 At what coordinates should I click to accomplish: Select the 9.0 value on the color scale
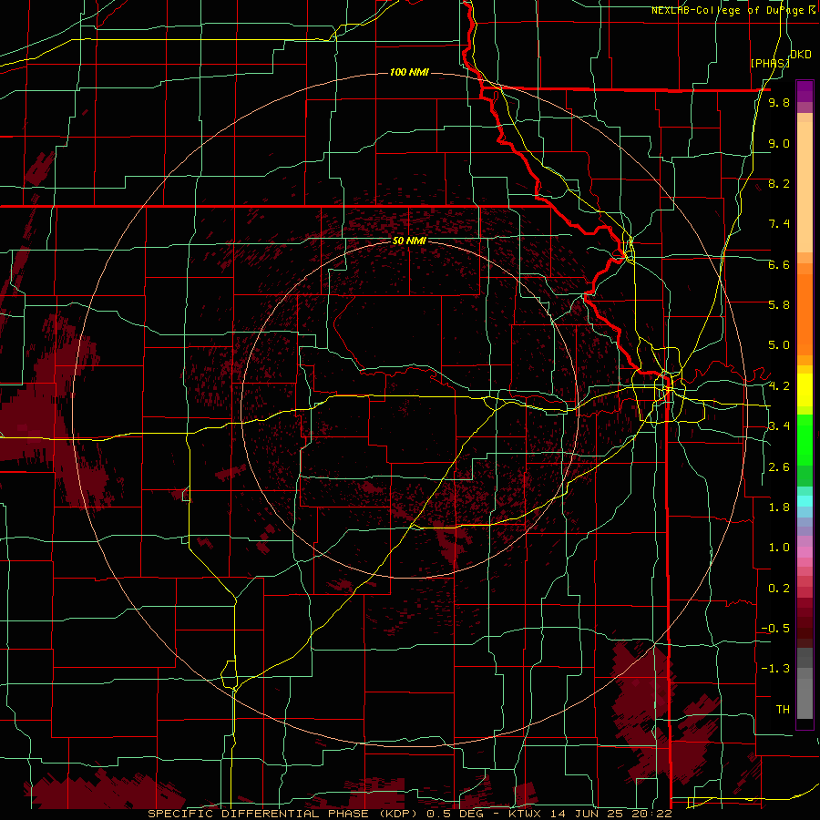click(x=779, y=143)
